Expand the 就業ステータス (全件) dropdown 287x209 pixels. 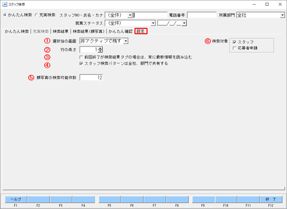click(x=153, y=23)
